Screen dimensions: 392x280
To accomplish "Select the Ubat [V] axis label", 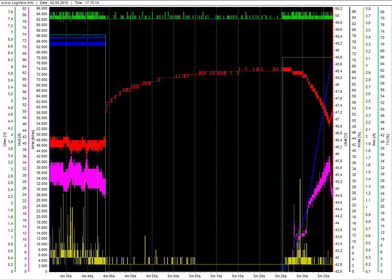I will tap(345, 139).
